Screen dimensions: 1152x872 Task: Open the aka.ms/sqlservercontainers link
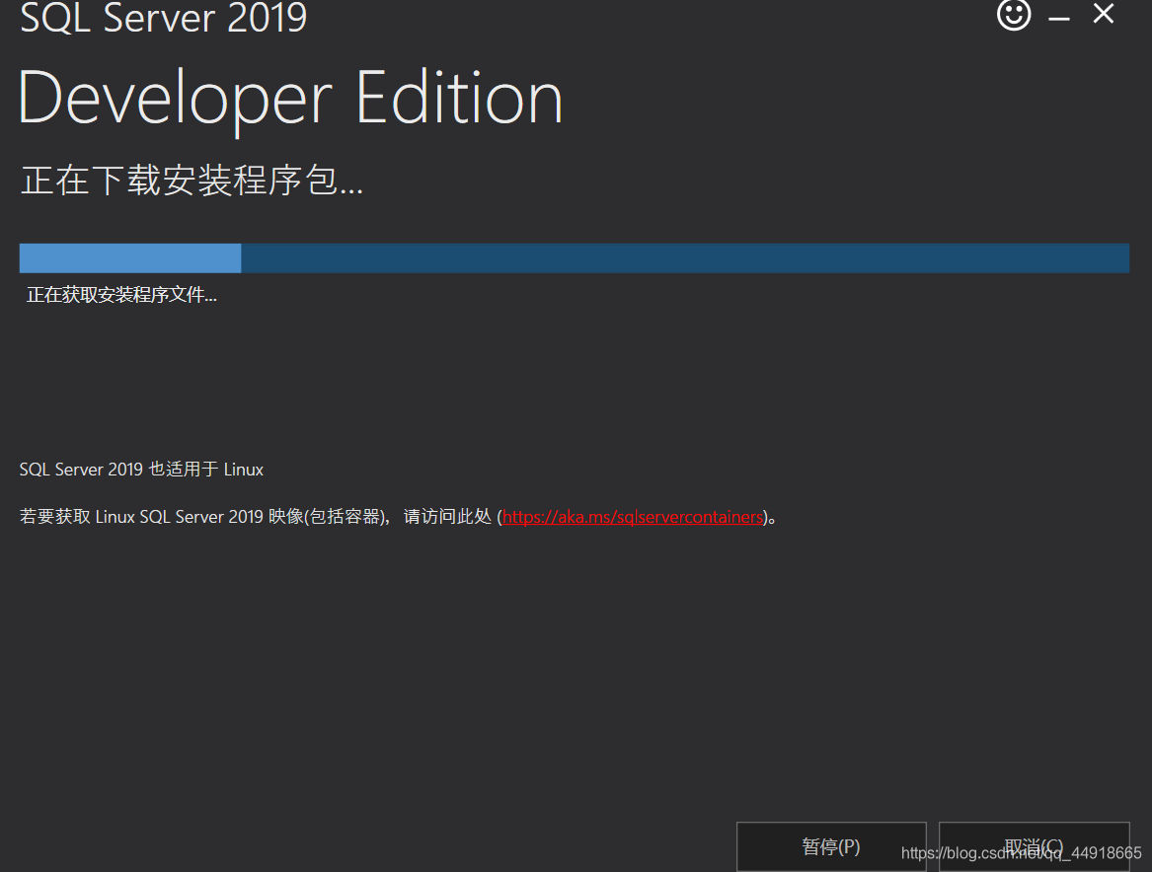[633, 517]
